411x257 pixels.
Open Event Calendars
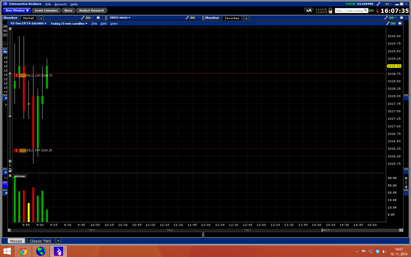pos(46,11)
